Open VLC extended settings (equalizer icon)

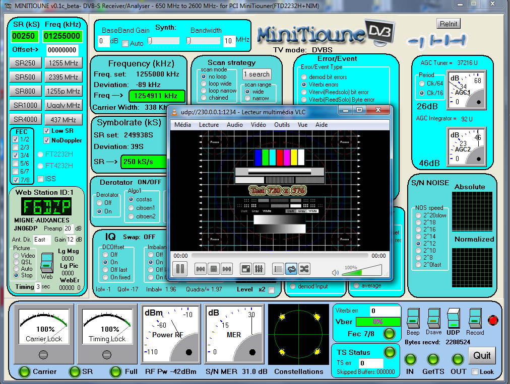pos(259,269)
